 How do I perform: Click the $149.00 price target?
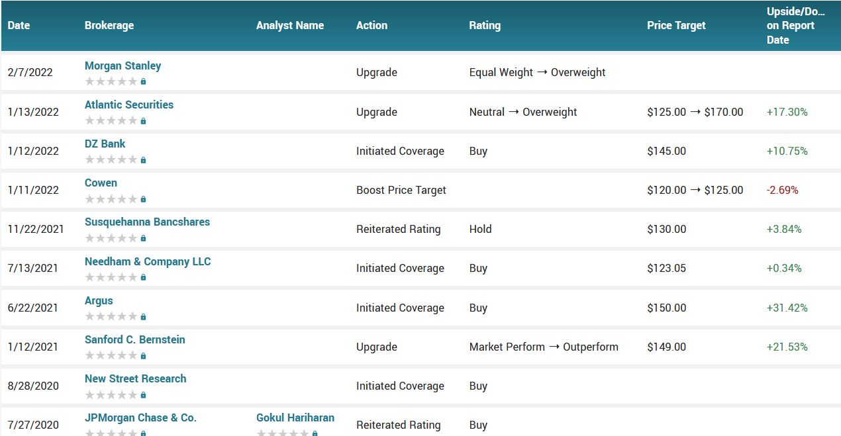[667, 347]
